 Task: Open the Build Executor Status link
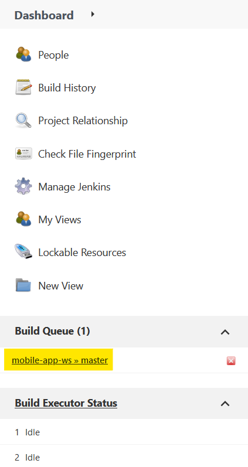[x=66, y=403]
